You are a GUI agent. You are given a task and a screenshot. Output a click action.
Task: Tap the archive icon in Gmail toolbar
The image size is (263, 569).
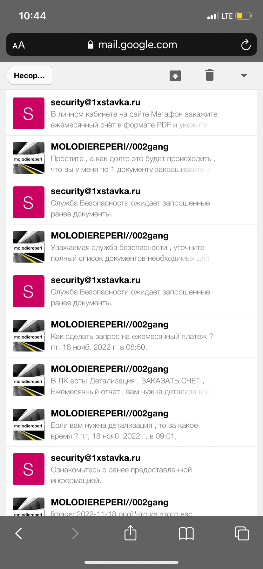tap(175, 76)
